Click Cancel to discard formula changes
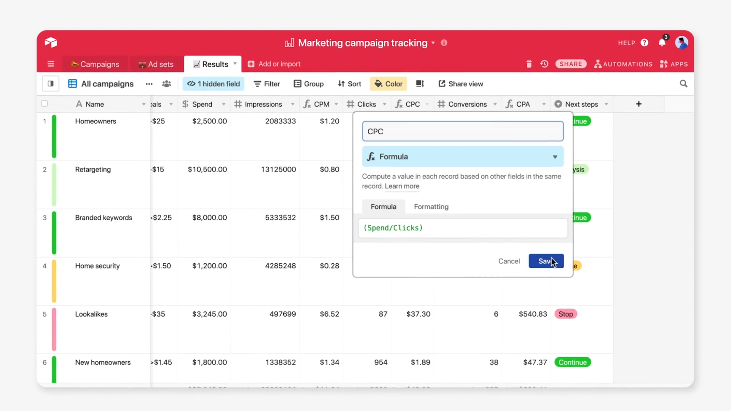 tap(509, 261)
